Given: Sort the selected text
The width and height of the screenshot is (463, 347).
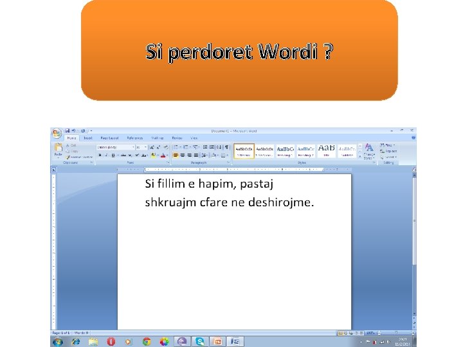Looking at the screenshot, I should (x=219, y=147).
